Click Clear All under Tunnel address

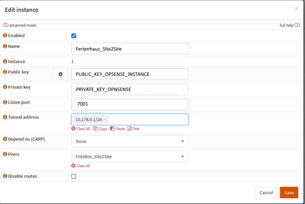click(81, 129)
